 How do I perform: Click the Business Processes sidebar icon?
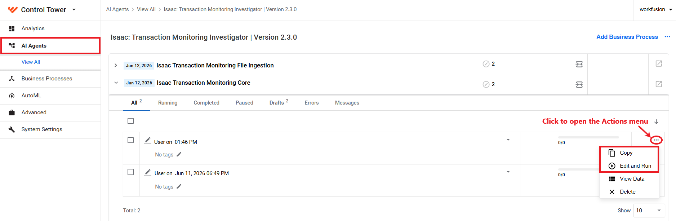click(x=12, y=79)
